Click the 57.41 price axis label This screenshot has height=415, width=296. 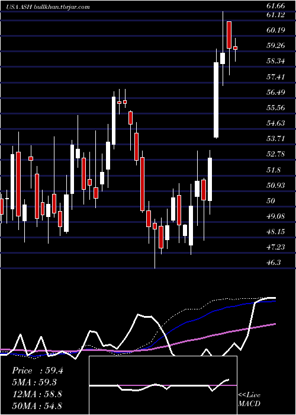[x=276, y=77]
